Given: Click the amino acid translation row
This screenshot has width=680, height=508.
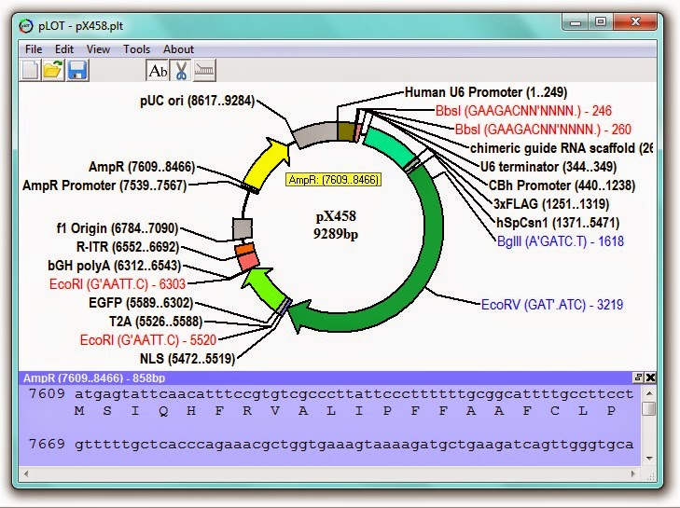Looking at the screenshot, I should pos(345,410).
